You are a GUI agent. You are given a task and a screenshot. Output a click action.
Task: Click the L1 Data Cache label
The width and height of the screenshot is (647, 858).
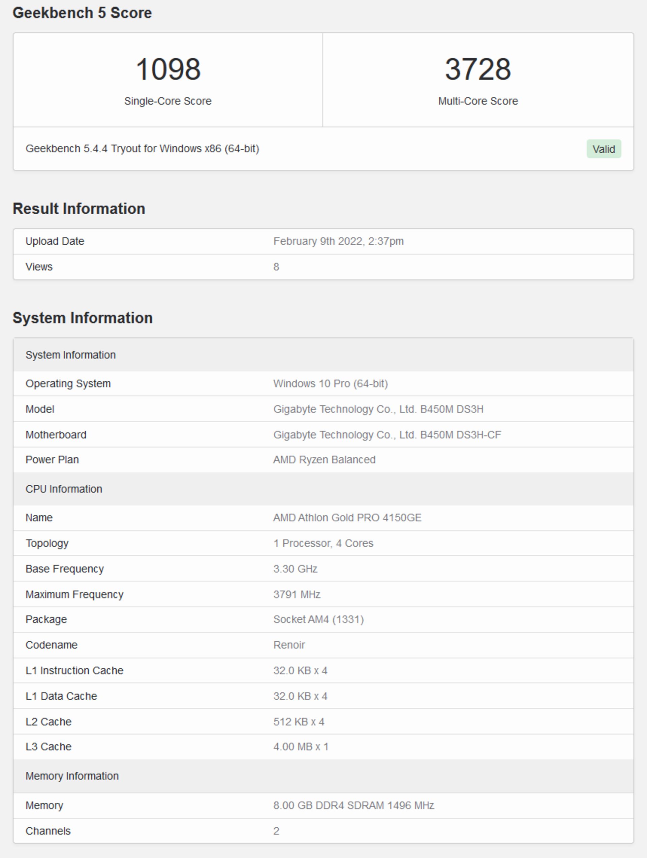click(x=61, y=696)
